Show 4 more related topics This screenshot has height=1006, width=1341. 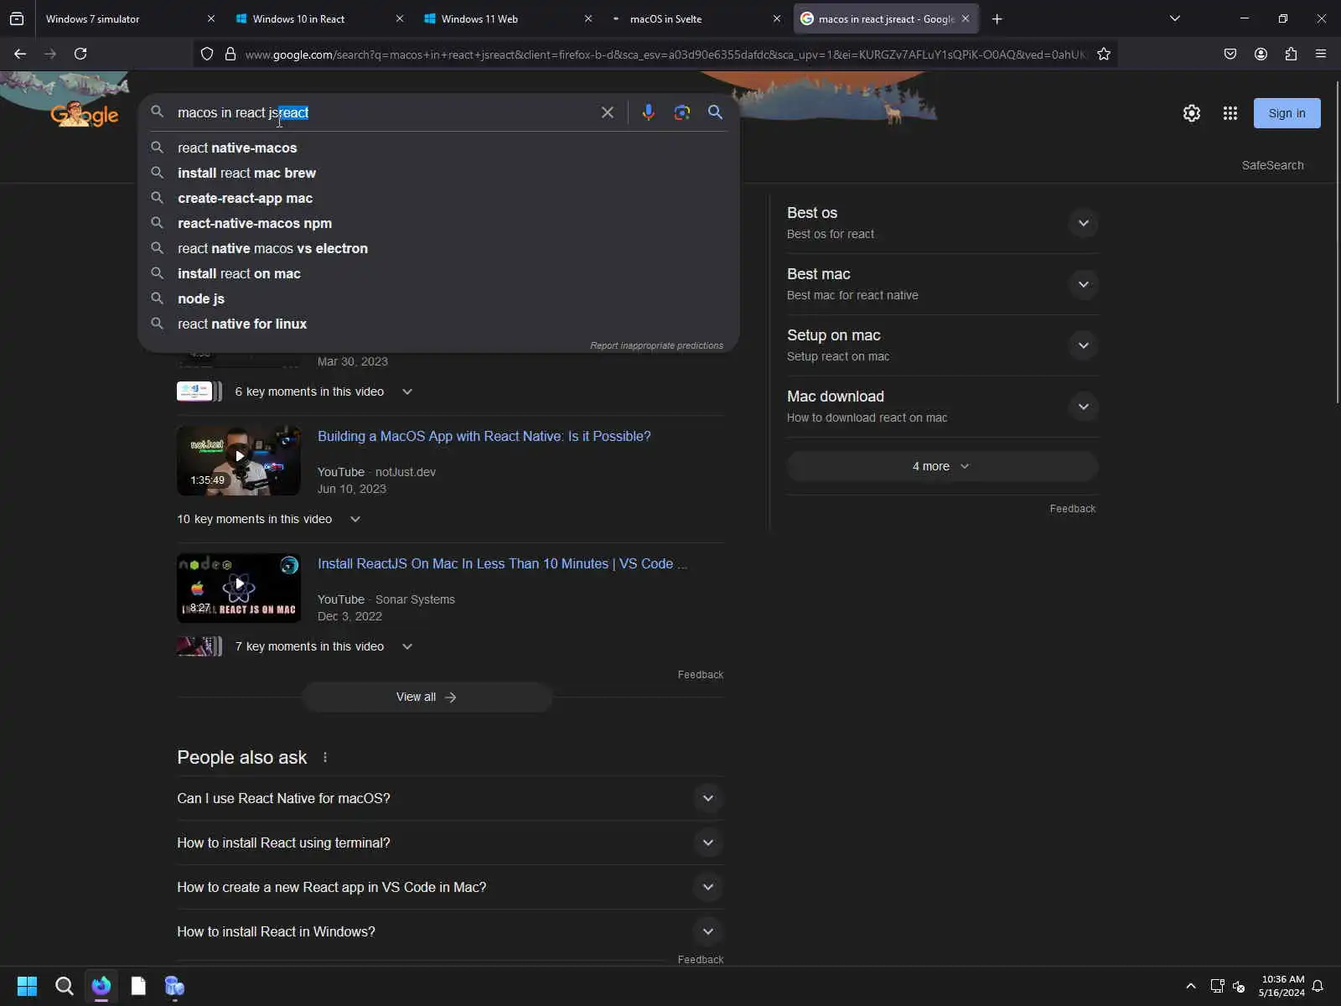pyautogui.click(x=942, y=466)
